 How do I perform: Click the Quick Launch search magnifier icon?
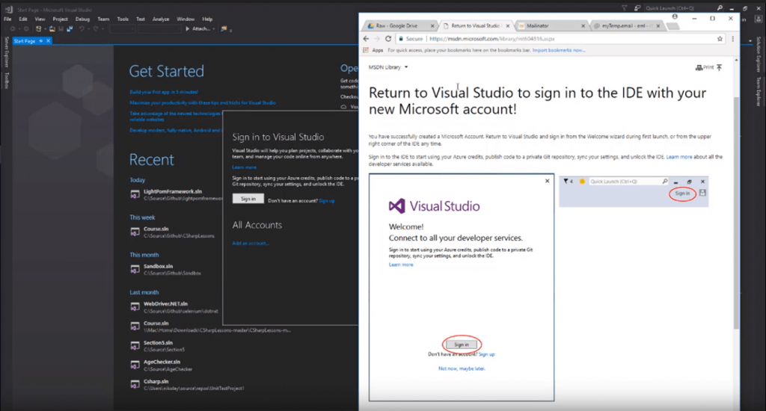719,7
